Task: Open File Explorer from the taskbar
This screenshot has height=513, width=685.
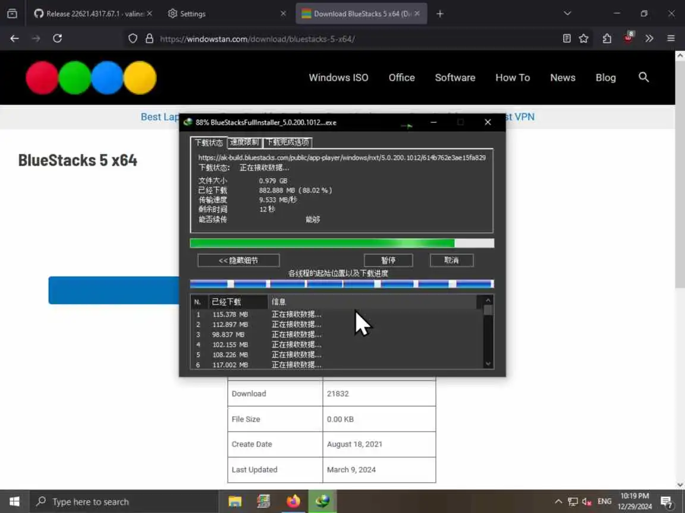Action: pos(235,501)
